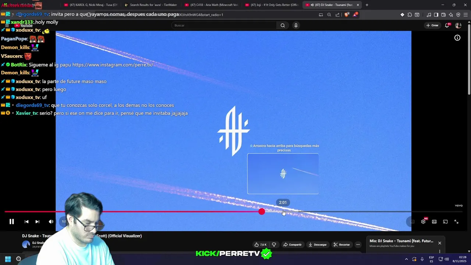Open the instagram.com/perre.tv link

click(x=113, y=65)
